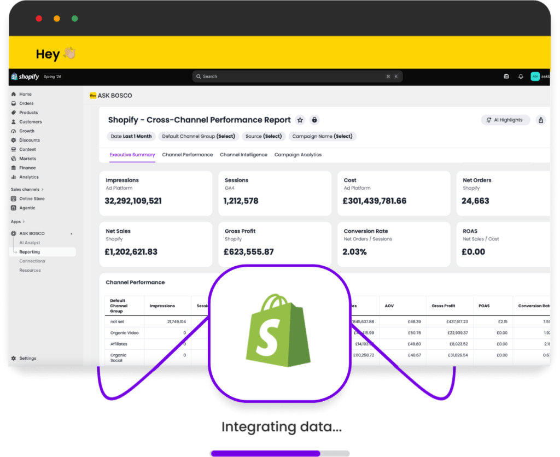Open the Default Channel Group filter chip
Screen dimensions: 560x457
[199, 136]
